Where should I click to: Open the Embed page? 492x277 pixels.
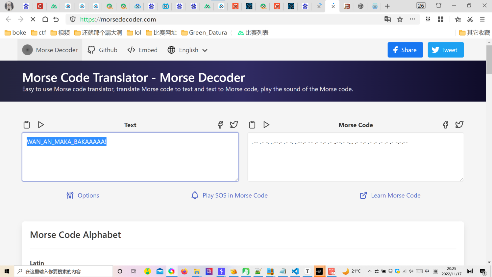tap(142, 50)
